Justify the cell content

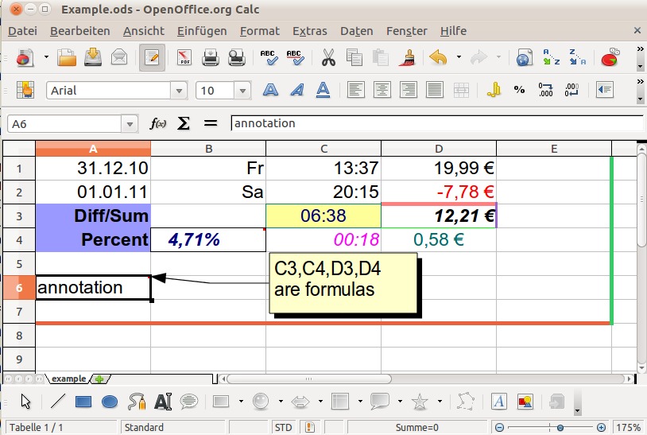[x=435, y=90]
